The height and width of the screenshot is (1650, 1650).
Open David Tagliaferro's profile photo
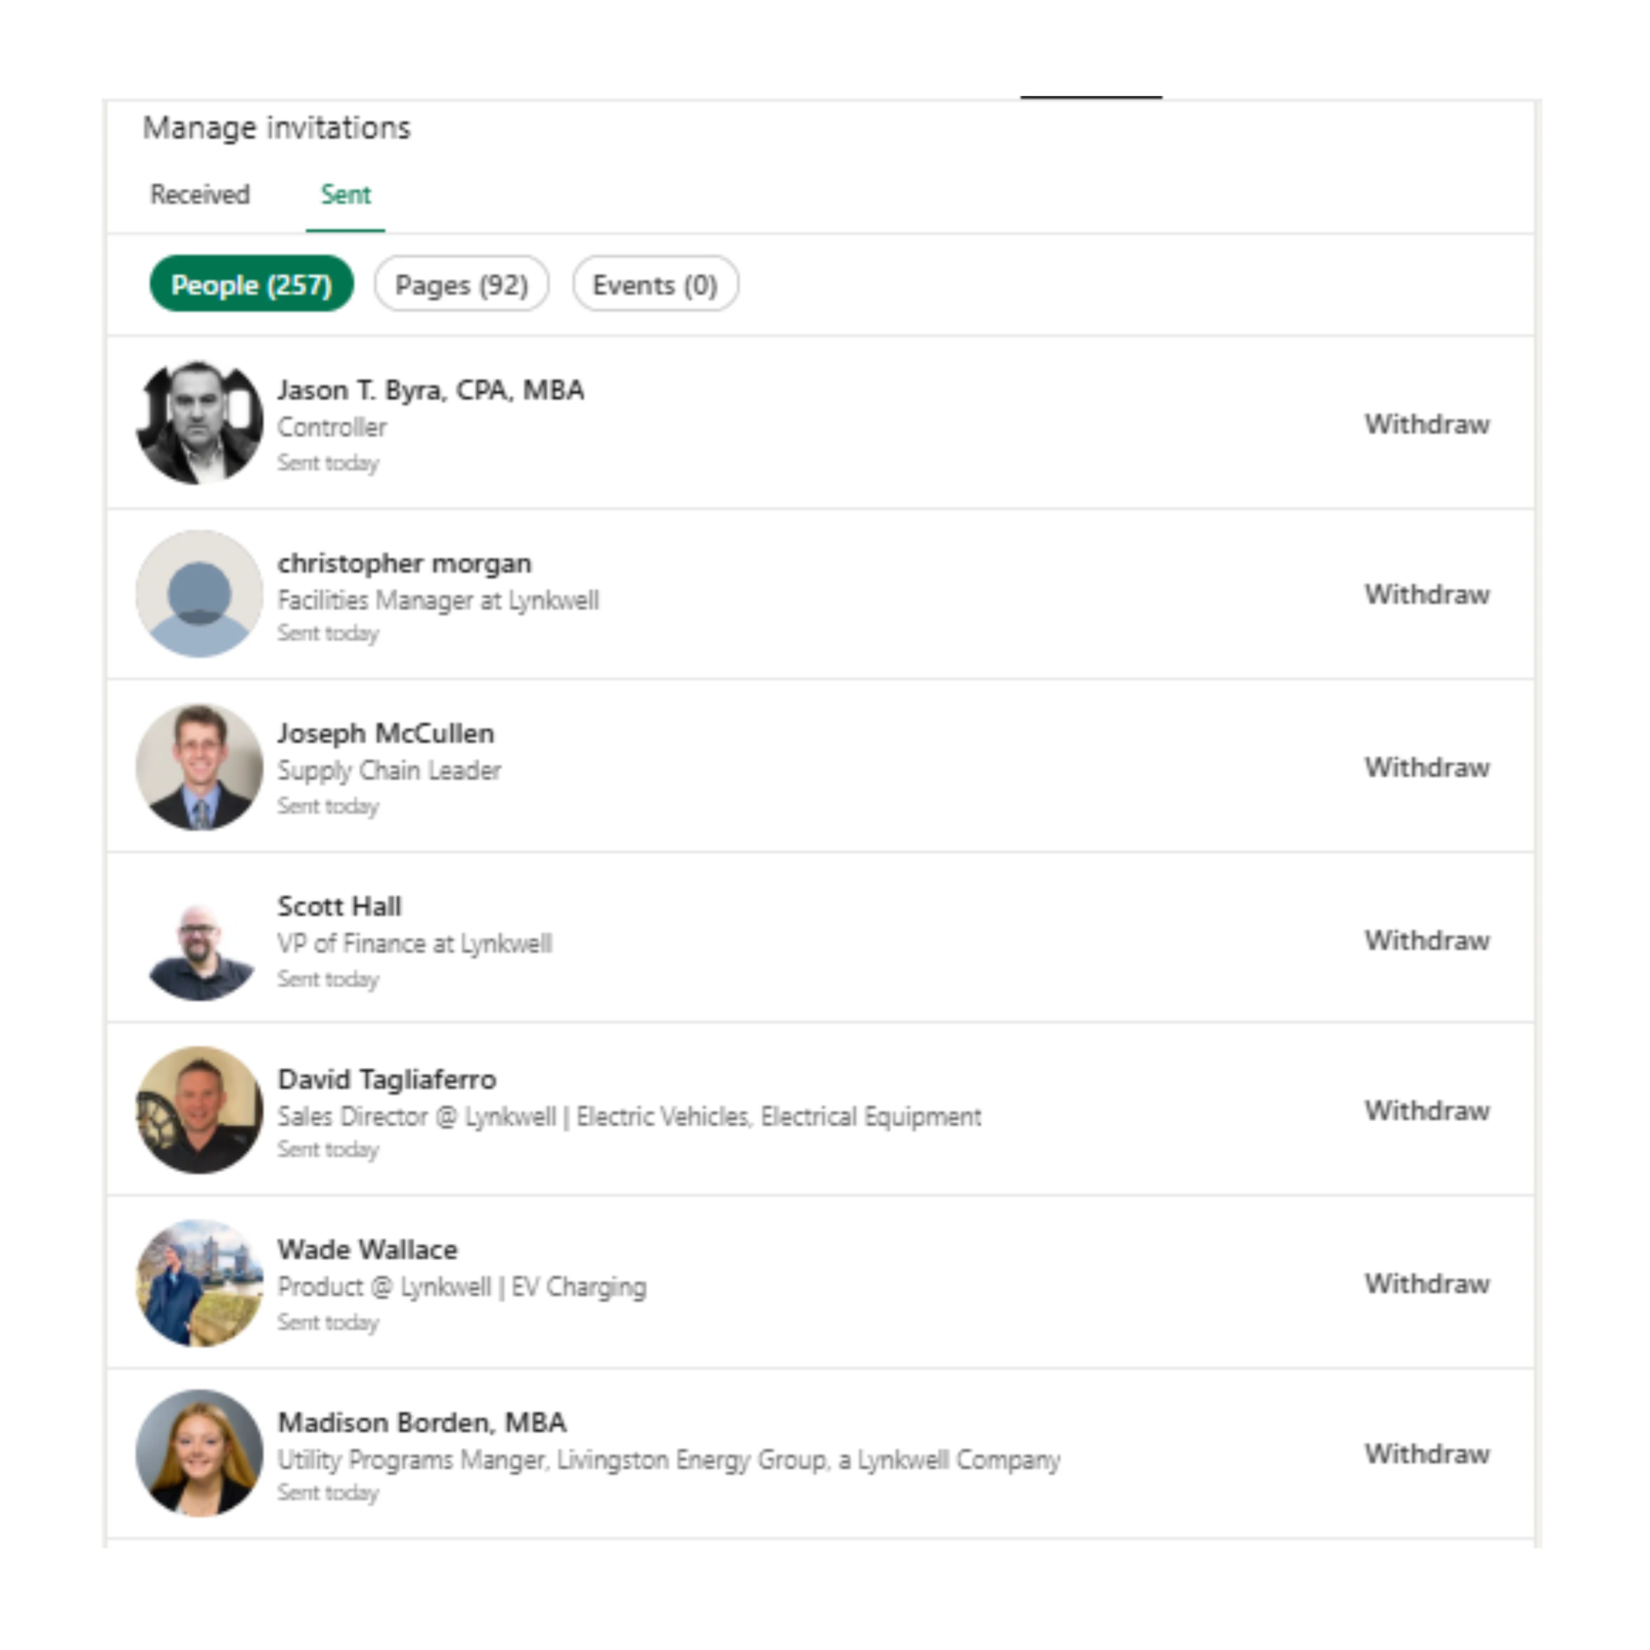[199, 1110]
